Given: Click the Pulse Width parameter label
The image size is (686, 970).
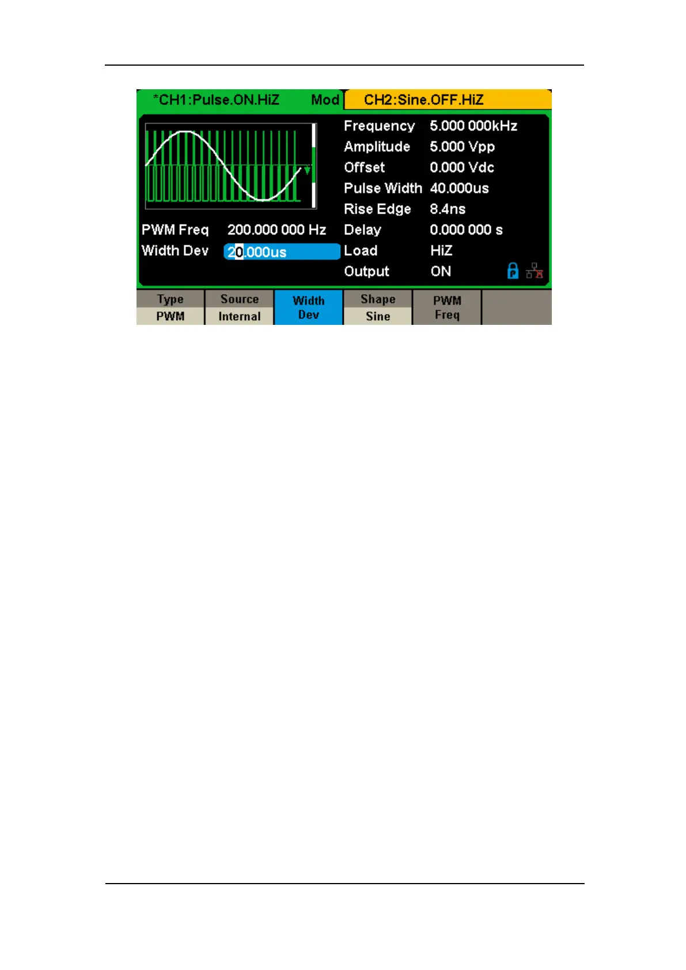Looking at the screenshot, I should [383, 188].
